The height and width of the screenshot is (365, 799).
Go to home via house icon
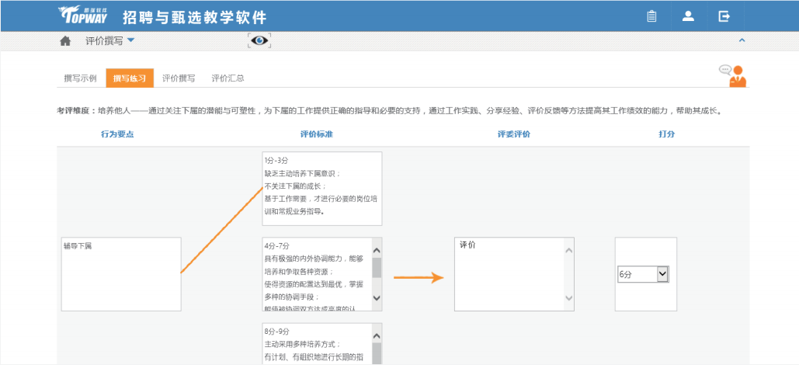point(65,41)
